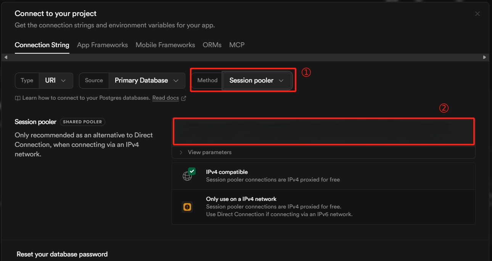Click the right scroll arrow of horizontal scrollbar

(484, 57)
